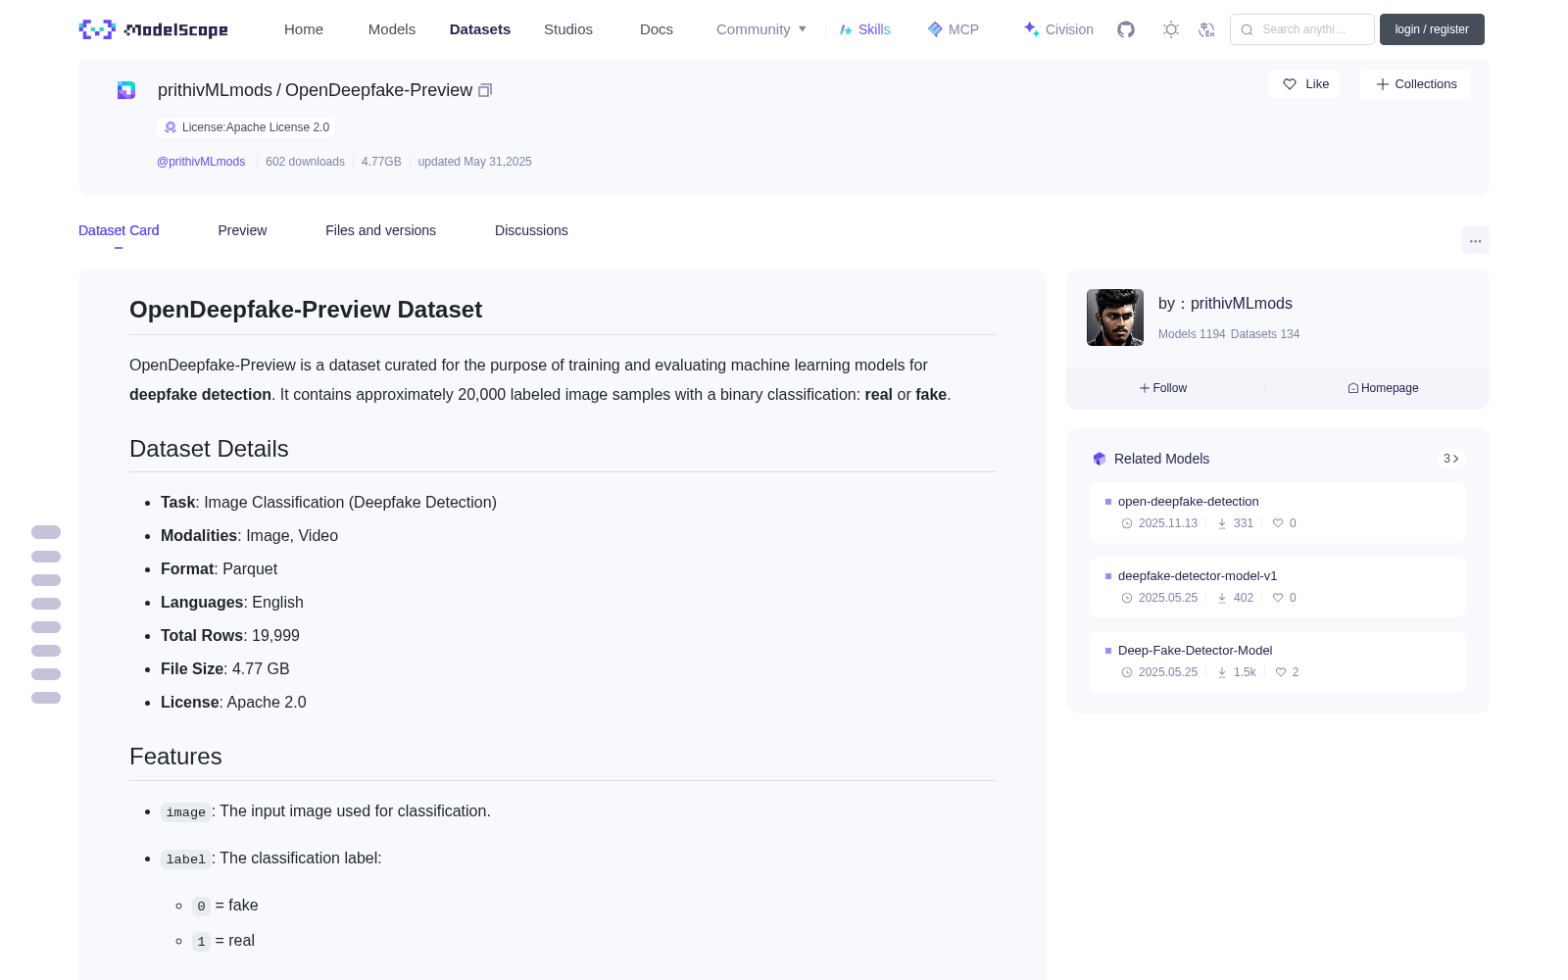Open the Home menu item
This screenshot has height=980, width=1568.
[304, 29]
